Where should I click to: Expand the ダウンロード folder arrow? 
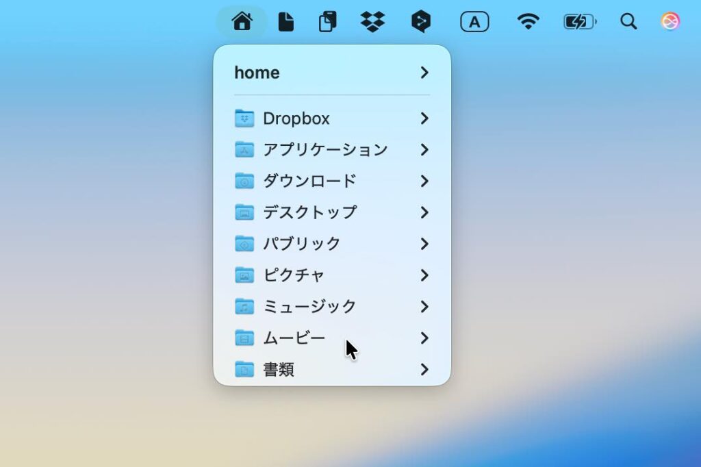[x=424, y=181]
